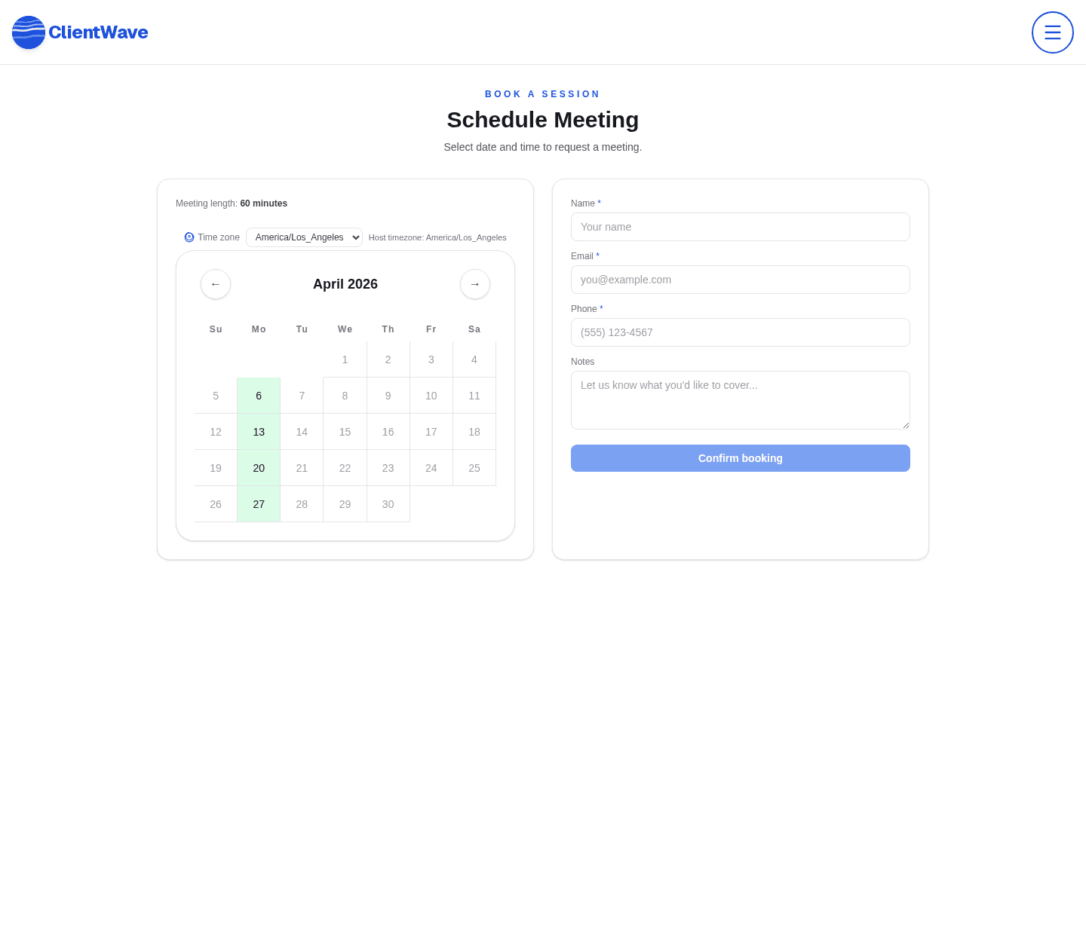The image size is (1086, 942).
Task: Click the April 2026 month title
Action: click(345, 284)
